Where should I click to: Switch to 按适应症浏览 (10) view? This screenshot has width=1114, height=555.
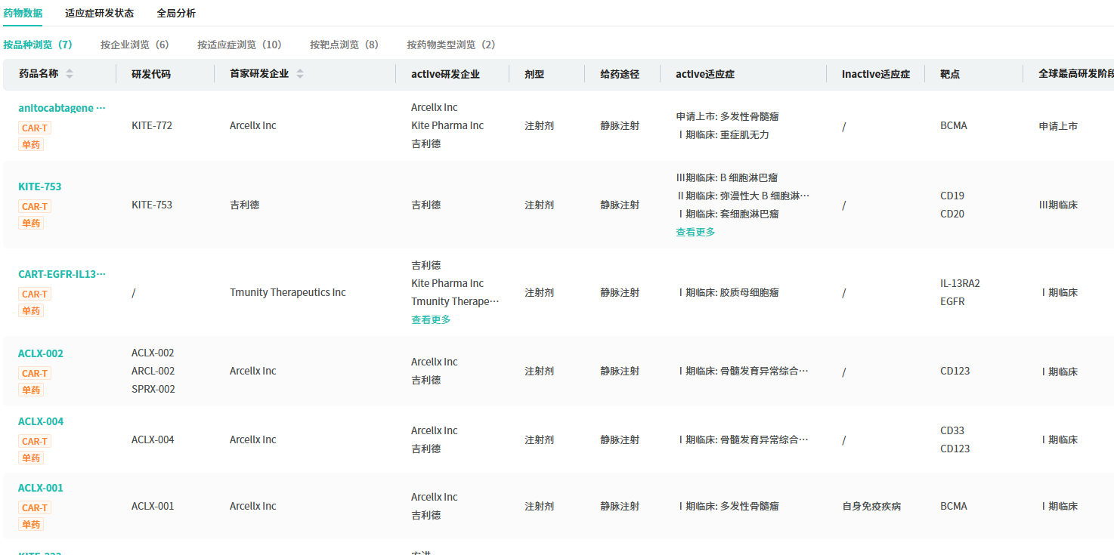[x=240, y=45]
